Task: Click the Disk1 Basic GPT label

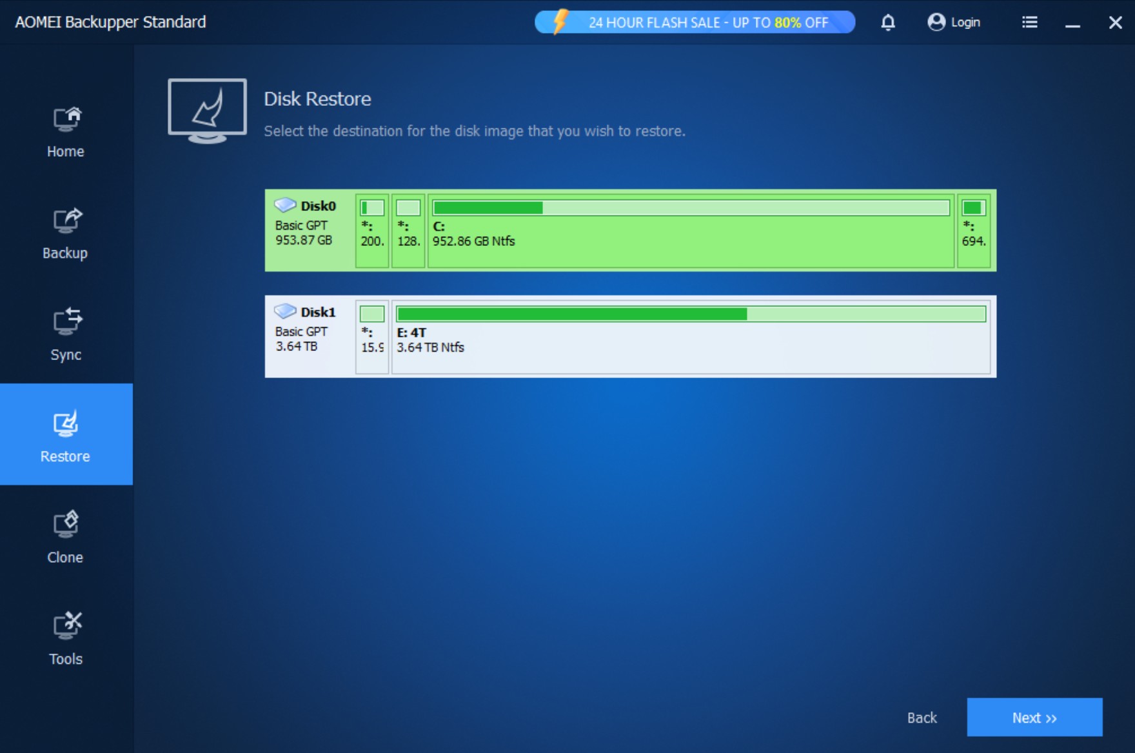Action: click(x=301, y=331)
